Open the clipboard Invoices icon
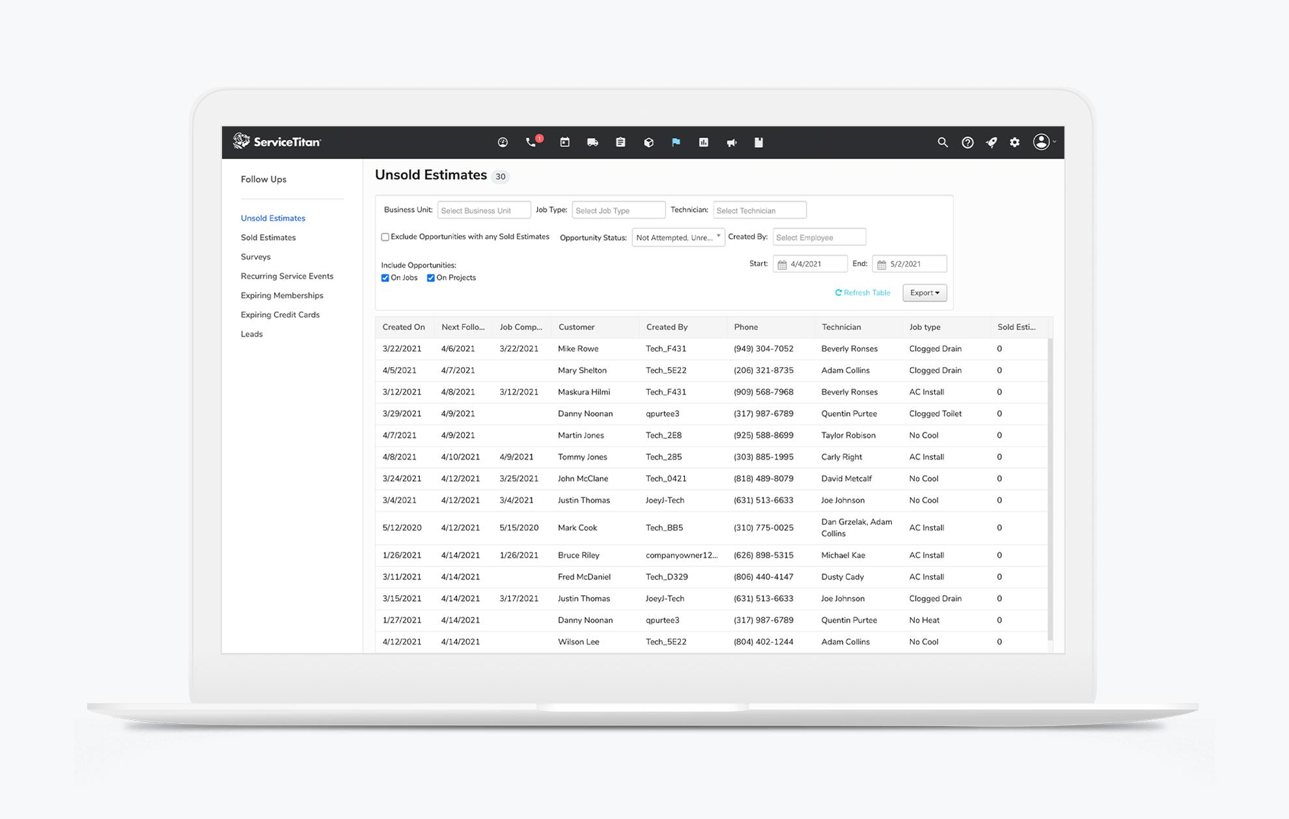The width and height of the screenshot is (1289, 819). coord(620,142)
